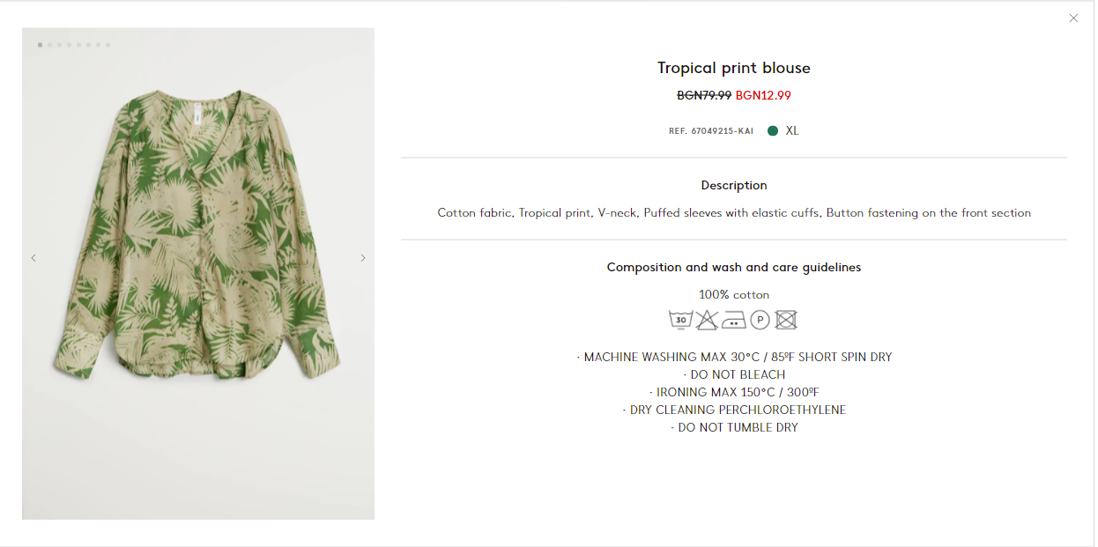Go to next product image arrow

coord(362,258)
